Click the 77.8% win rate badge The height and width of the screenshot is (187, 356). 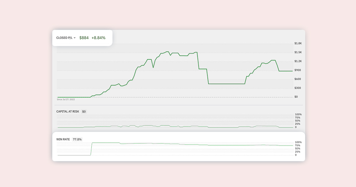77,139
